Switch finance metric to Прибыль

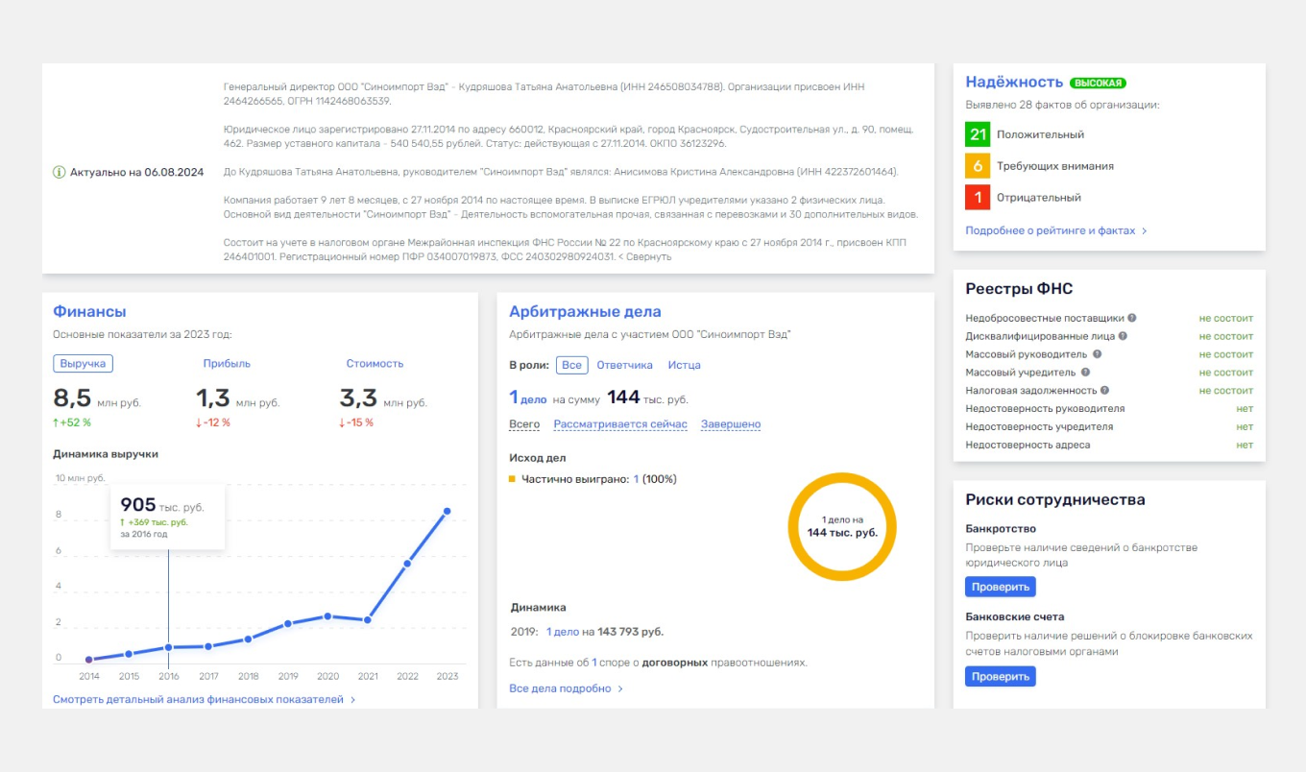(227, 364)
